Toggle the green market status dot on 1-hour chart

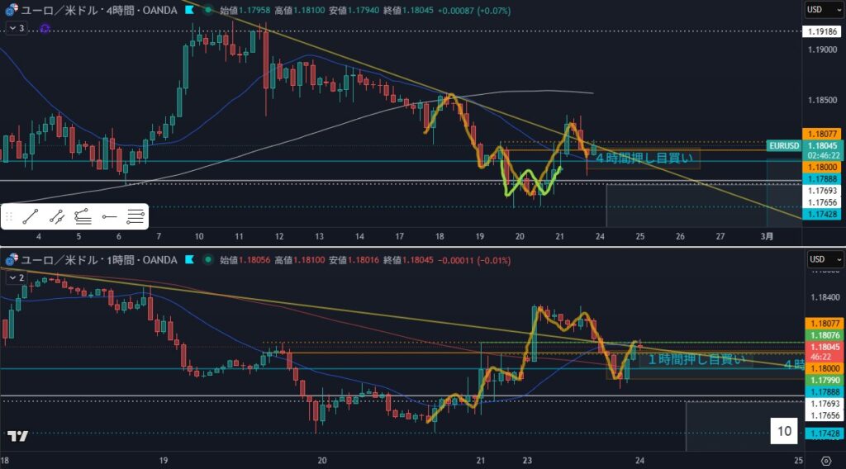[207, 260]
